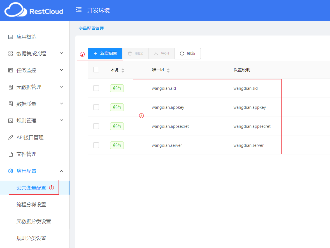Check the box for the wangdian.sid row

coord(96,88)
